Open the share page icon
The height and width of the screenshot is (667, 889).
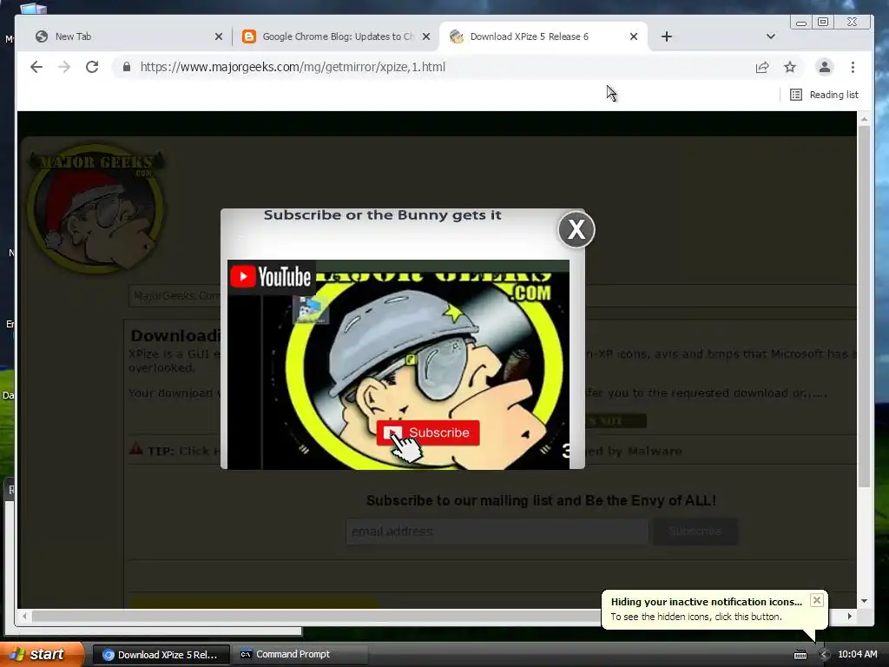tap(762, 68)
